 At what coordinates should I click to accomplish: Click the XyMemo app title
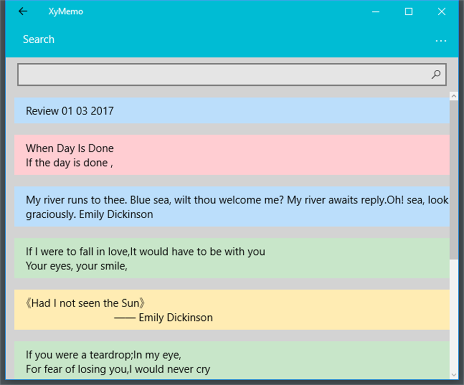66,11
